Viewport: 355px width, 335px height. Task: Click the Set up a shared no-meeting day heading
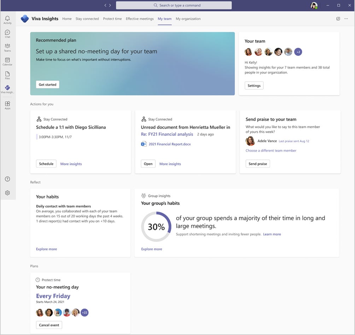pos(97,51)
